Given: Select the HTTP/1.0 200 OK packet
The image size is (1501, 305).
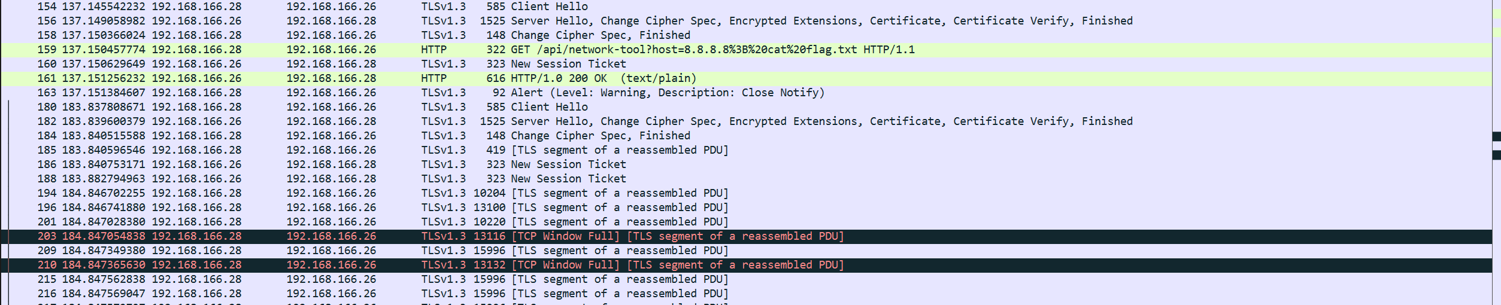Looking at the screenshot, I should [x=603, y=78].
